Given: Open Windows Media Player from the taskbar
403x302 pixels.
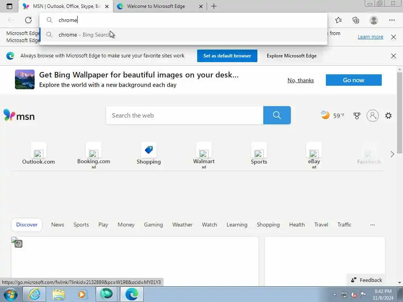Looking at the screenshot, I should point(83,294).
